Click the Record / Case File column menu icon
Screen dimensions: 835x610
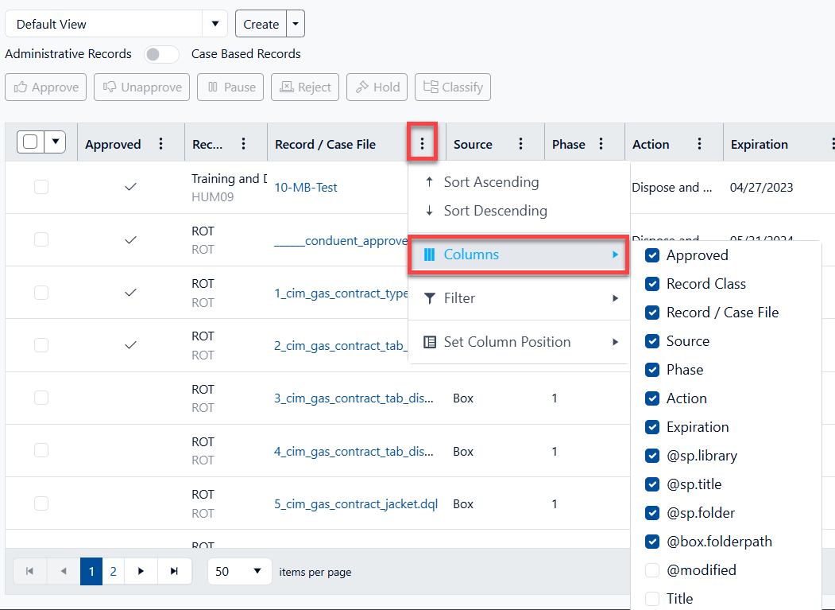point(423,144)
